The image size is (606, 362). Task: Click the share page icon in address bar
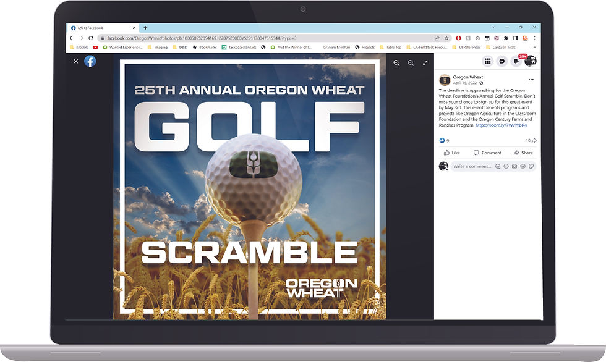437,38
